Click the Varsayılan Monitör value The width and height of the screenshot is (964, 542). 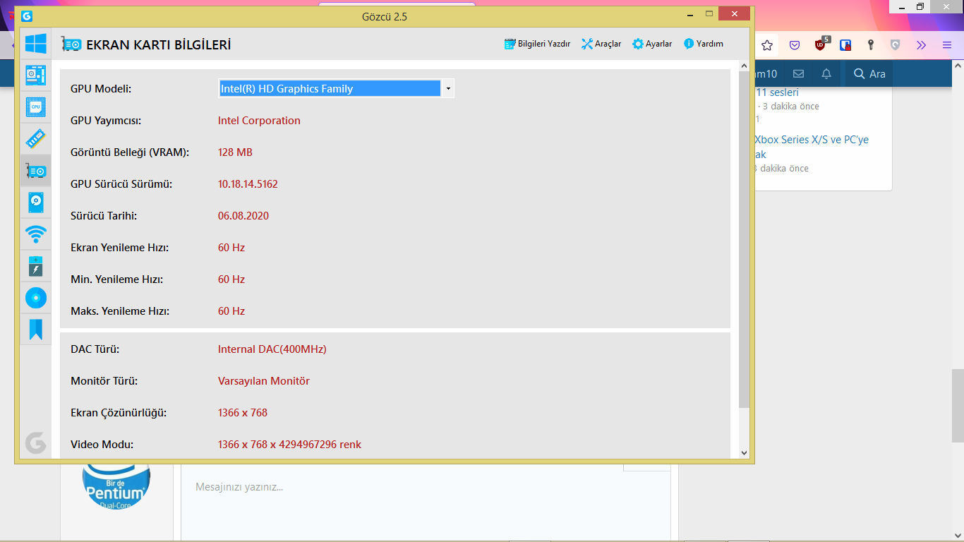pyautogui.click(x=264, y=381)
